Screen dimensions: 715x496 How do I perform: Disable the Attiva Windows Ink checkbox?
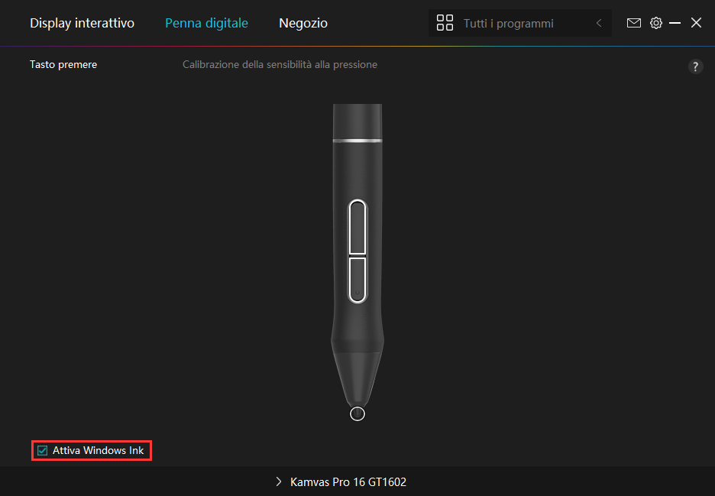coord(42,451)
